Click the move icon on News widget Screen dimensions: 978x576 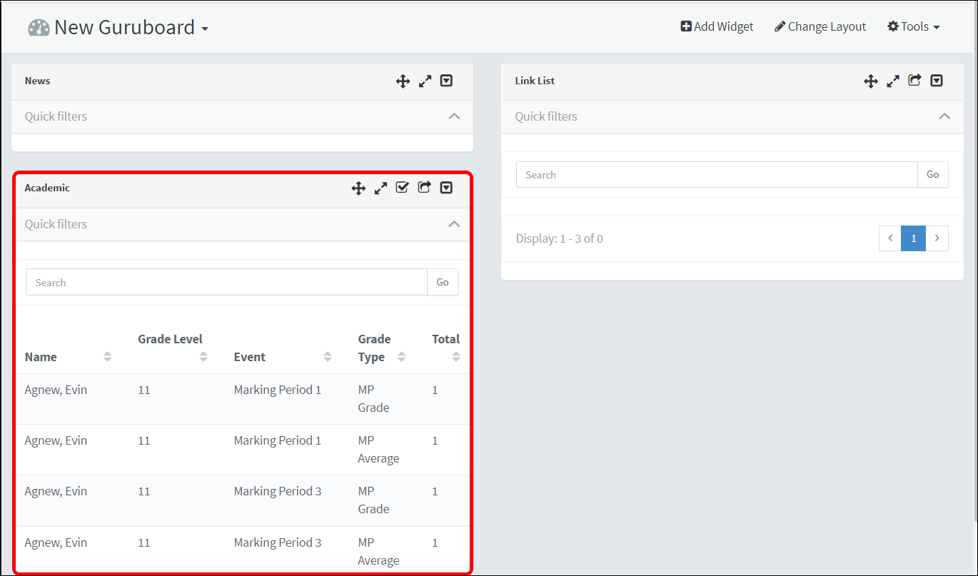pos(403,81)
